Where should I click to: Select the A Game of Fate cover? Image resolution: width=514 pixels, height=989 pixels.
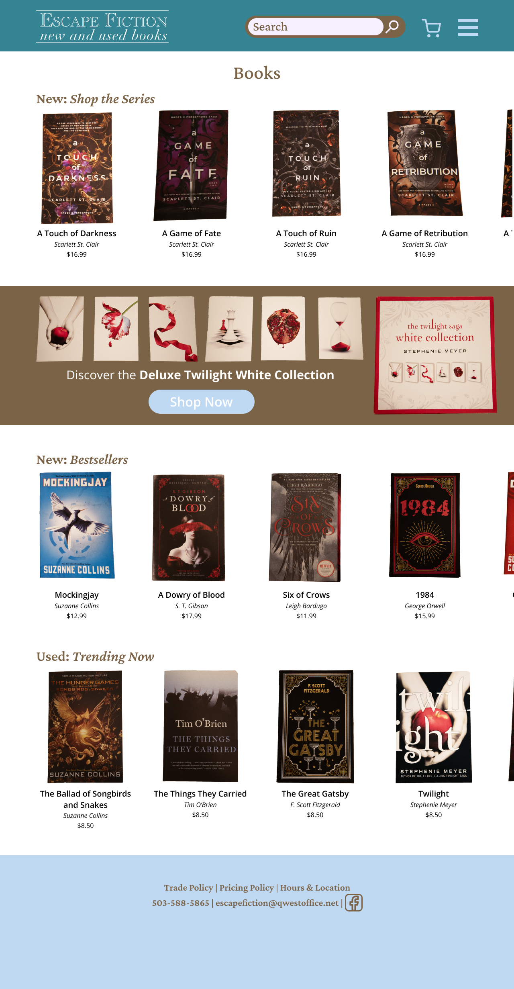coord(191,165)
